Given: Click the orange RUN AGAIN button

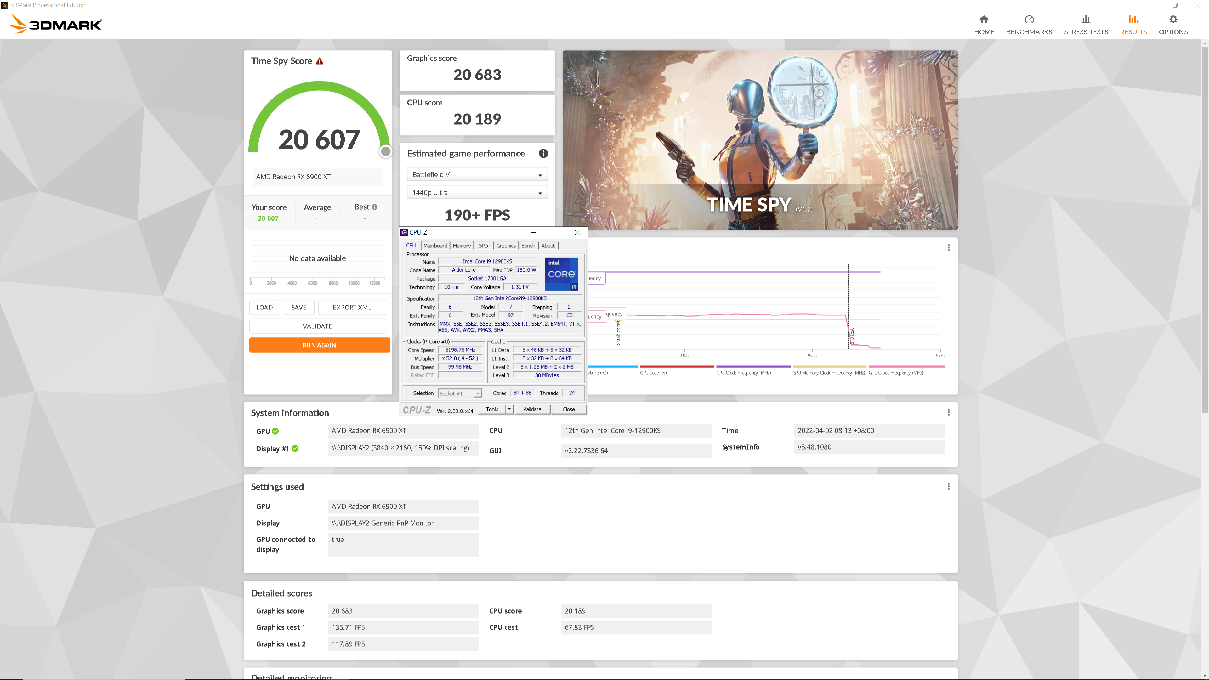Looking at the screenshot, I should point(319,345).
